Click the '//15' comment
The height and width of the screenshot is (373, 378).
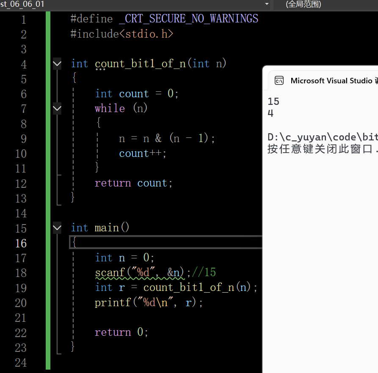coord(204,272)
